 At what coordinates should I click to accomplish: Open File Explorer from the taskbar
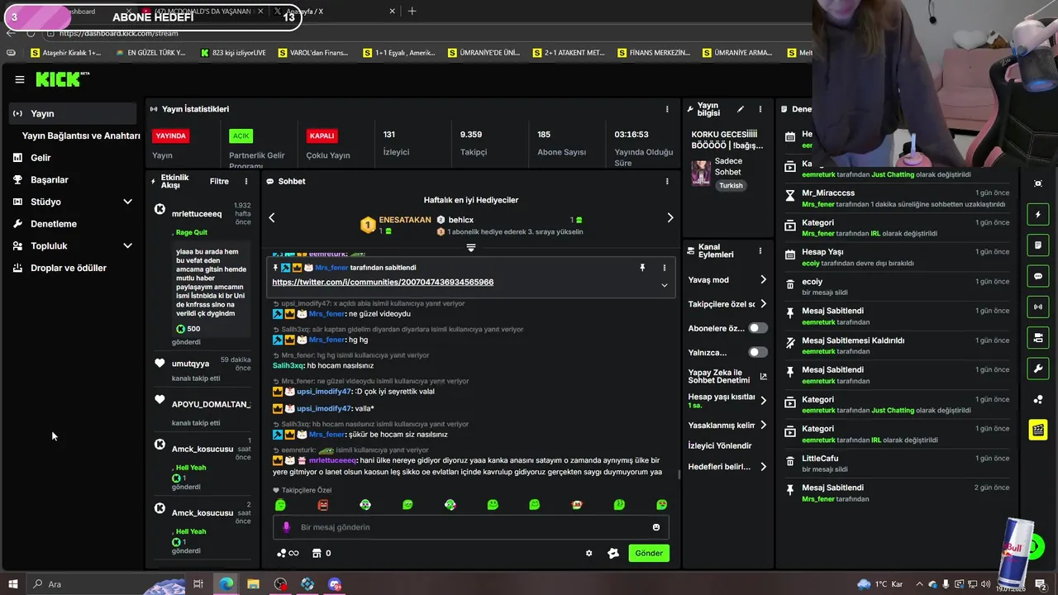253,584
